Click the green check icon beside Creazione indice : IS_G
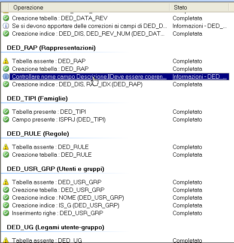234x243 pixels. pyautogui.click(x=6, y=205)
